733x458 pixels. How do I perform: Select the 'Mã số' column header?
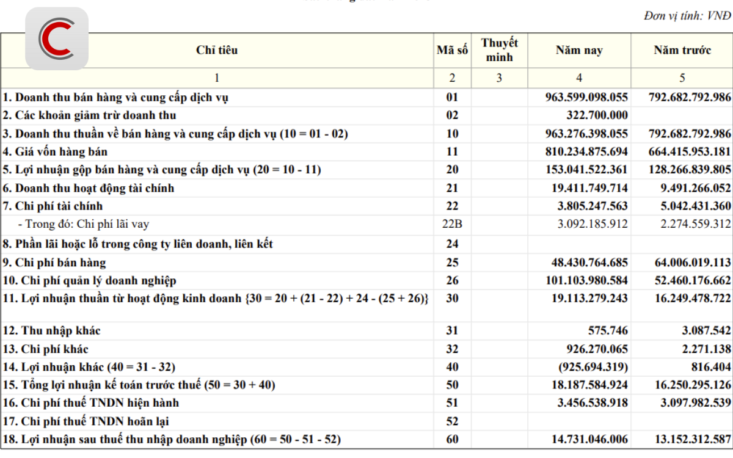tap(453, 50)
